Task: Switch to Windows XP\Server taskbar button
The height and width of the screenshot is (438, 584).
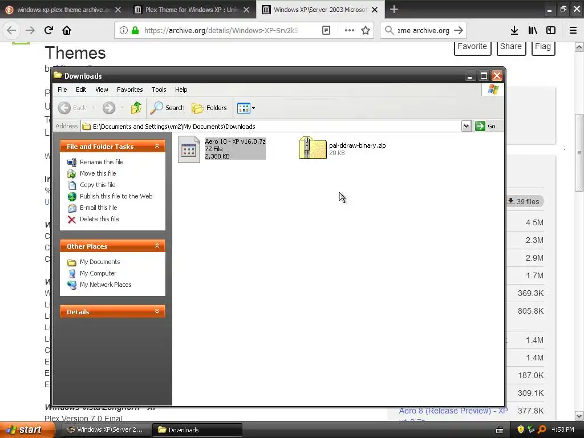Action: [x=105, y=429]
